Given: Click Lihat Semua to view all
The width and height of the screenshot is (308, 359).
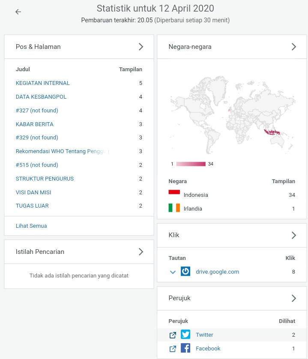Looking at the screenshot, I should click(31, 226).
